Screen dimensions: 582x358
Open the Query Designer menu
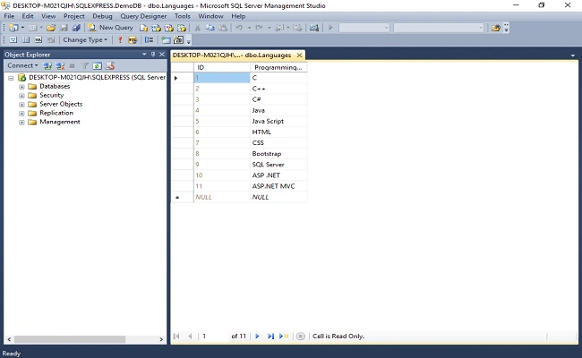(x=143, y=16)
